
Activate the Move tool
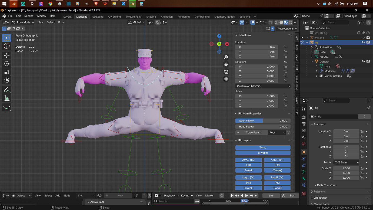point(7,55)
